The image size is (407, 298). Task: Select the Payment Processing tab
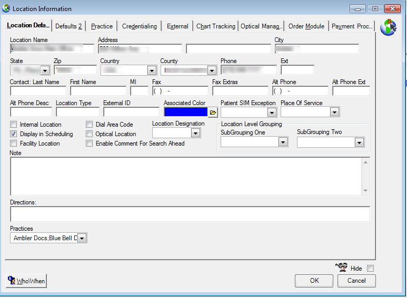pos(352,26)
